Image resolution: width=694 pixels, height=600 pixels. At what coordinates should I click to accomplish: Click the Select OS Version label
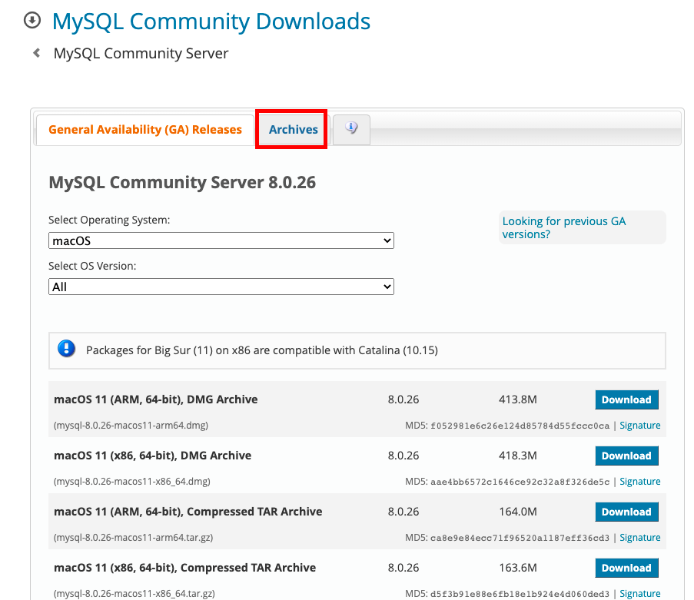[x=92, y=266]
